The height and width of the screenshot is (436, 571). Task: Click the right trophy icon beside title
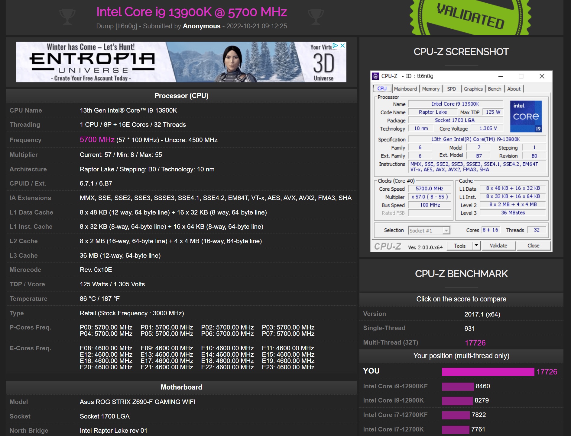click(x=316, y=17)
